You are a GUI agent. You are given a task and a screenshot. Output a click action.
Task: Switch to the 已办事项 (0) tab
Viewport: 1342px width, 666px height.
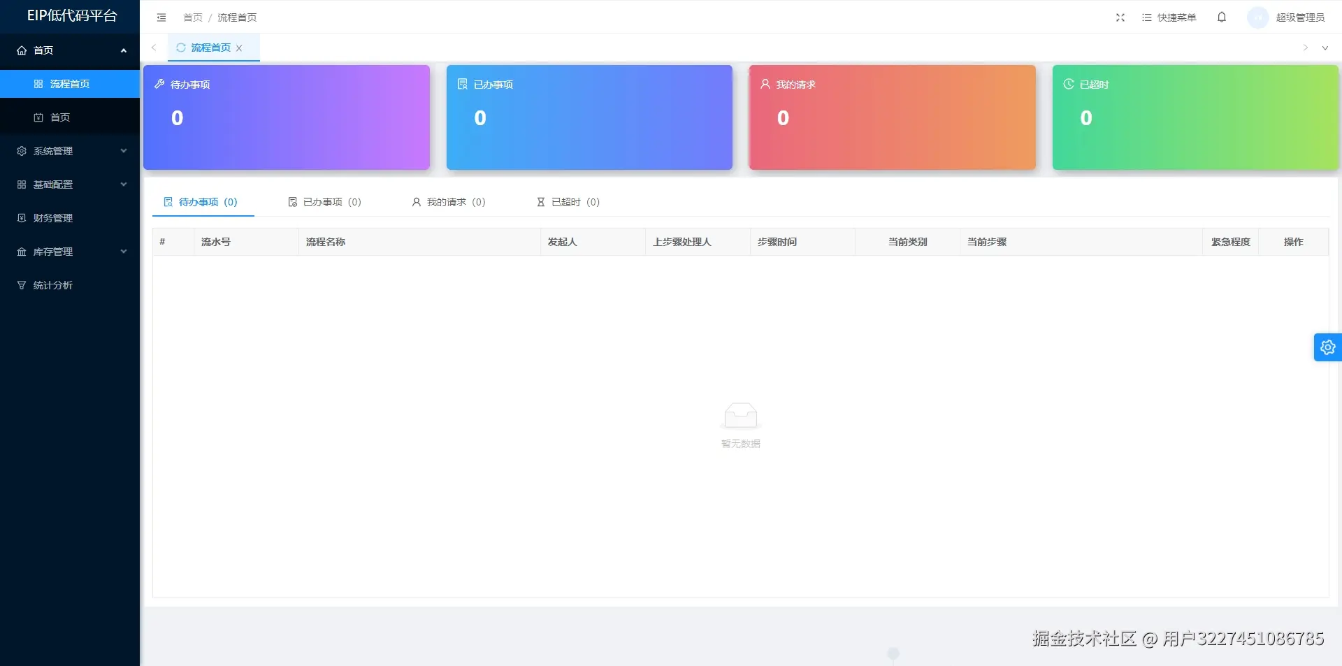tap(325, 202)
